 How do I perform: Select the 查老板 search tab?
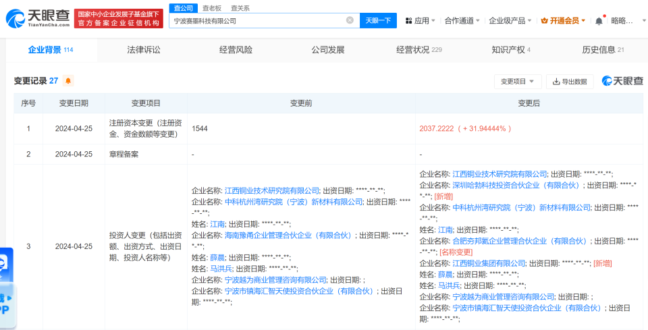211,8
